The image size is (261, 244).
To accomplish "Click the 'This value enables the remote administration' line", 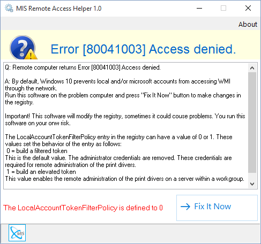I will (x=124, y=179).
